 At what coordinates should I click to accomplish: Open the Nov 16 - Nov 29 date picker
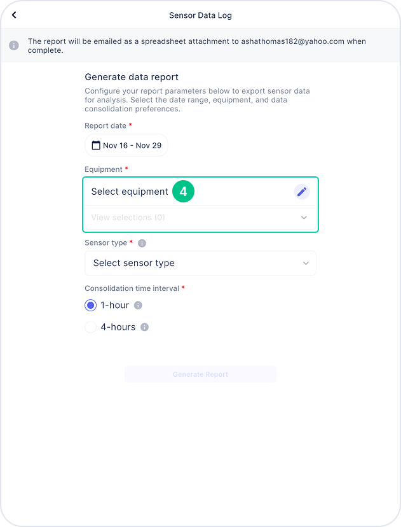[126, 145]
